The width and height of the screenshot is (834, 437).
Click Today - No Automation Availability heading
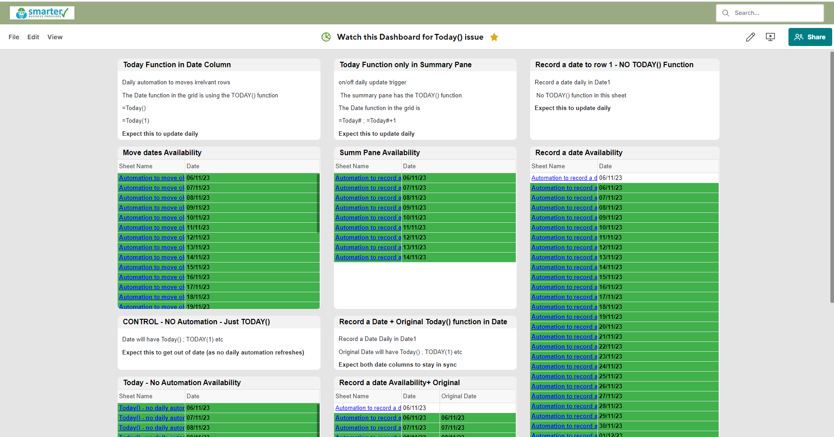coord(182,383)
